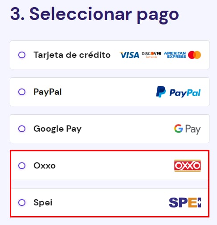Select the PayPal radio button
Screen dimensions: 217x225
22,92
